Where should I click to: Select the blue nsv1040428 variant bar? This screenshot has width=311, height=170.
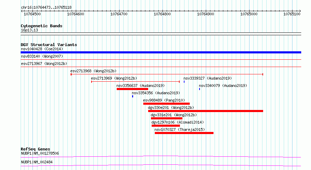coord(161,52)
